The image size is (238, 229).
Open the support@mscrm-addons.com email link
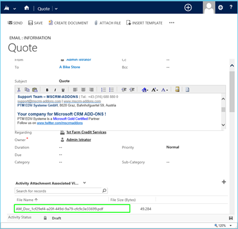click(x=39, y=101)
